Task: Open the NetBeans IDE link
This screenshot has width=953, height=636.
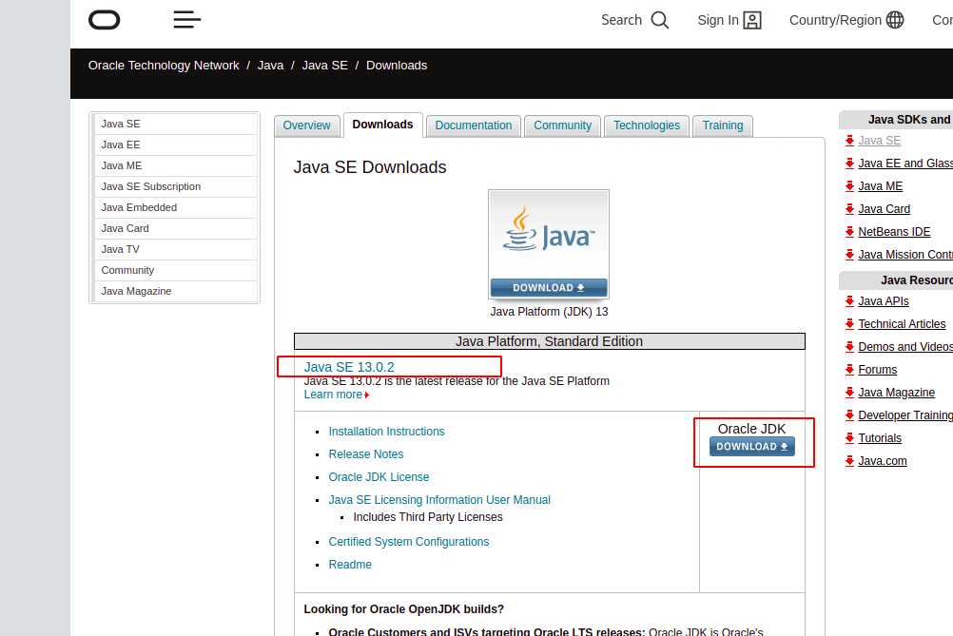Action: coord(894,231)
